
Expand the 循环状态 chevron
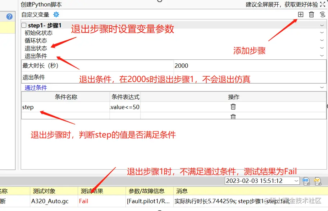322,40
